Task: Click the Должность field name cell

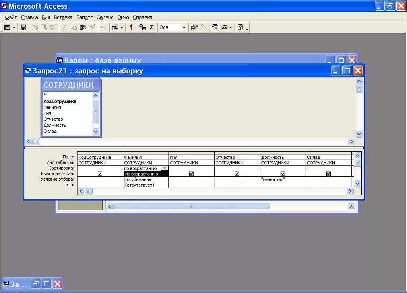Action: click(283, 157)
